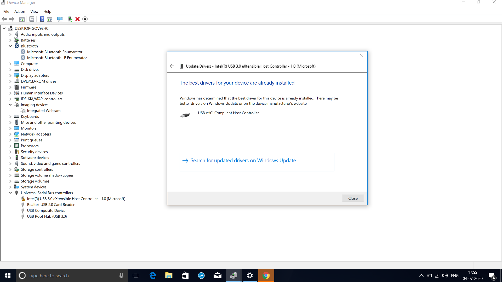
Task: Click the Update driver toolbar icon
Action: tap(70, 19)
